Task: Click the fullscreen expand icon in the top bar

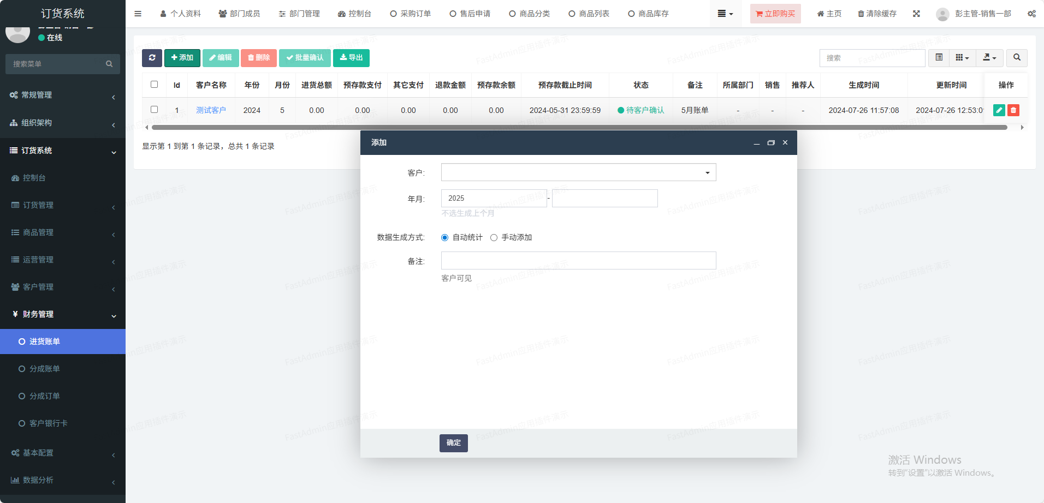Action: (x=916, y=14)
